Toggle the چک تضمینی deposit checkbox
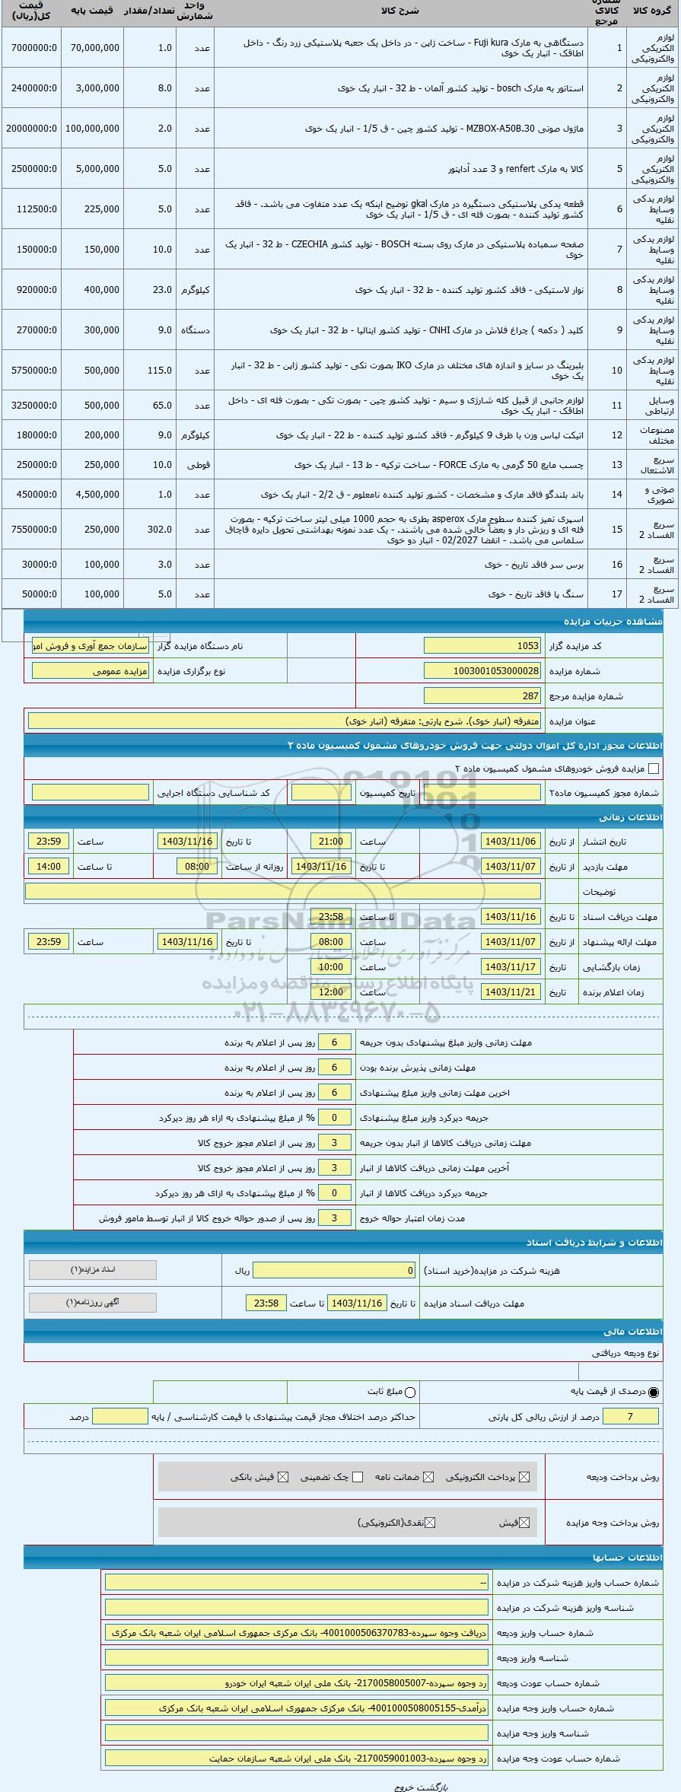Screen dimensions: 681x1792 click(x=358, y=1477)
